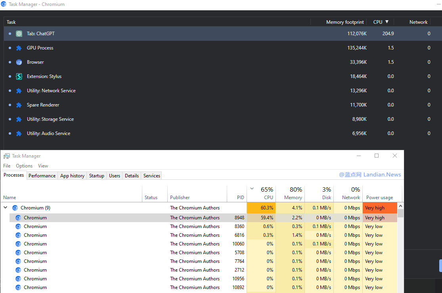Sort by the 3% Disk column header
The image size is (442, 293).
click(x=319, y=194)
